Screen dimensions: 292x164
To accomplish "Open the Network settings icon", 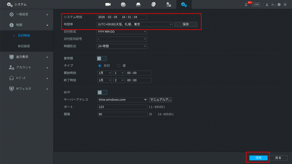I will click(x=123, y=4).
